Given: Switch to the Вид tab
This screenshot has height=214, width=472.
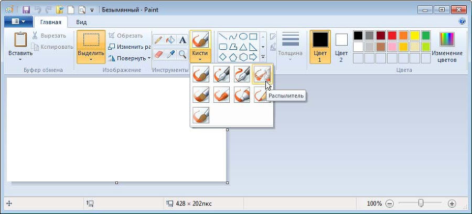Looking at the screenshot, I should tap(81, 22).
